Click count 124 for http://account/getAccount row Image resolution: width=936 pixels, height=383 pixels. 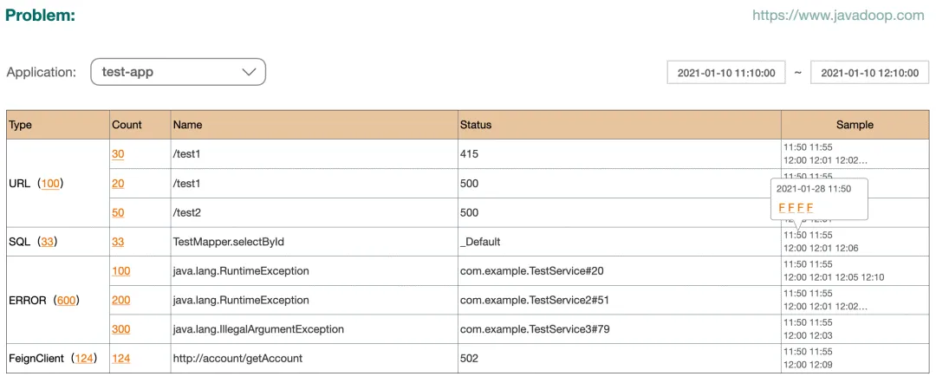click(x=120, y=358)
